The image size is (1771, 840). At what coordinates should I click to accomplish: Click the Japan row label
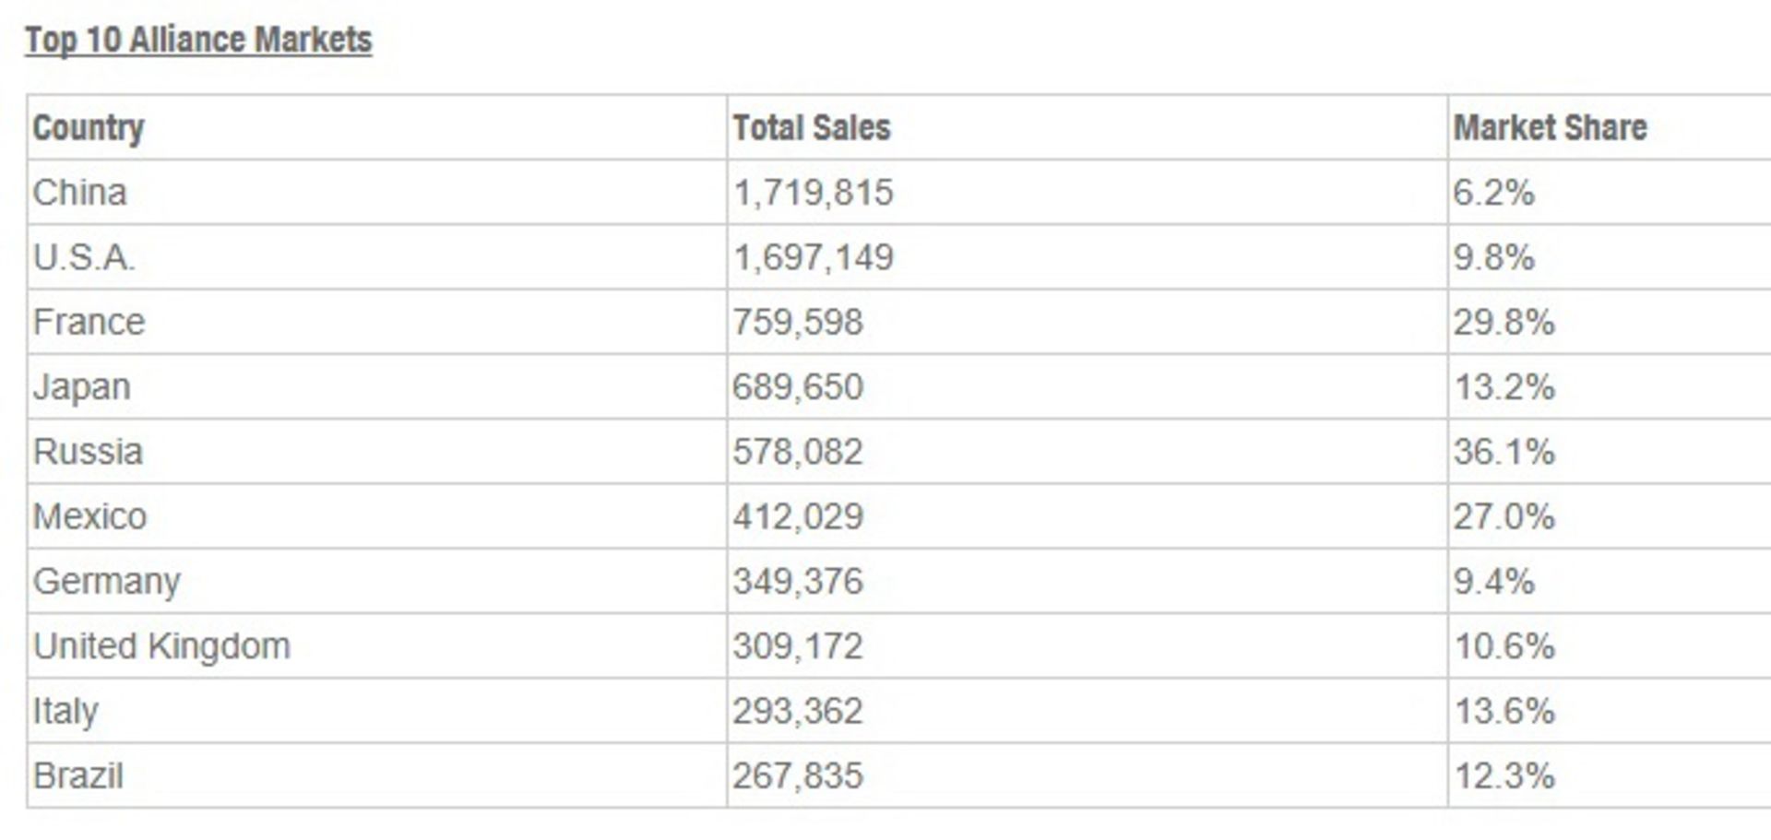pos(81,387)
